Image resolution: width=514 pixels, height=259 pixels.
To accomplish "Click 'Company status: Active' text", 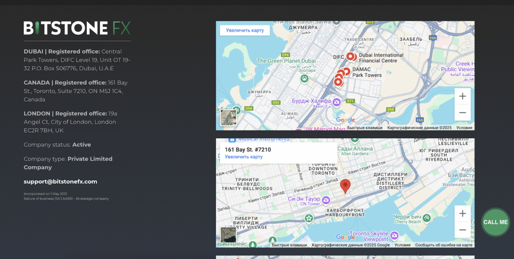I will (x=57, y=145).
